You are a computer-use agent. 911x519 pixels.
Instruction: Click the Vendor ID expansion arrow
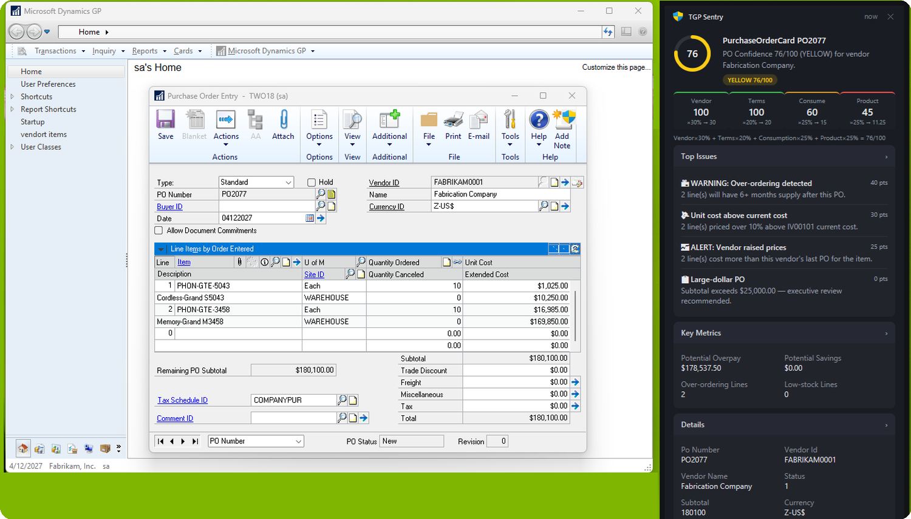[565, 182]
